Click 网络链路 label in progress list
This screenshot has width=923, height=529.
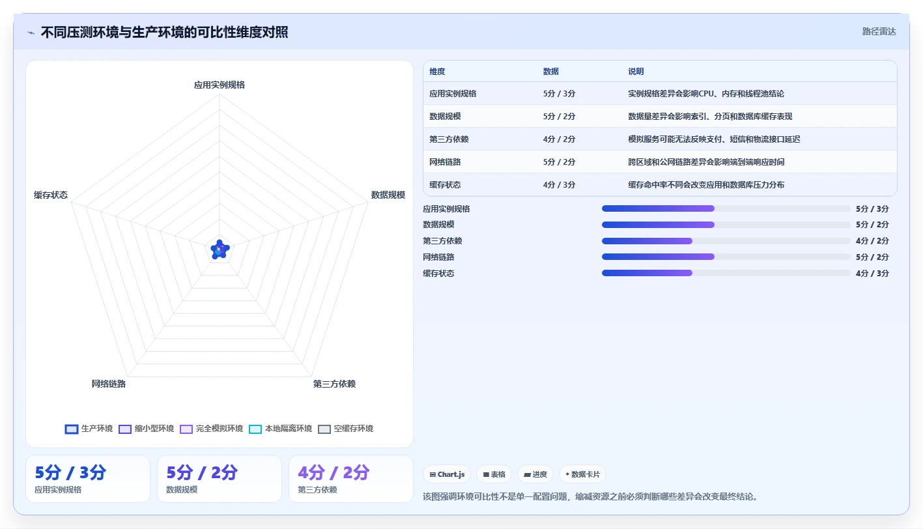pos(438,257)
